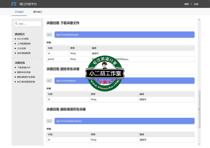Click the platform logo icon in header

click(x=14, y=4)
